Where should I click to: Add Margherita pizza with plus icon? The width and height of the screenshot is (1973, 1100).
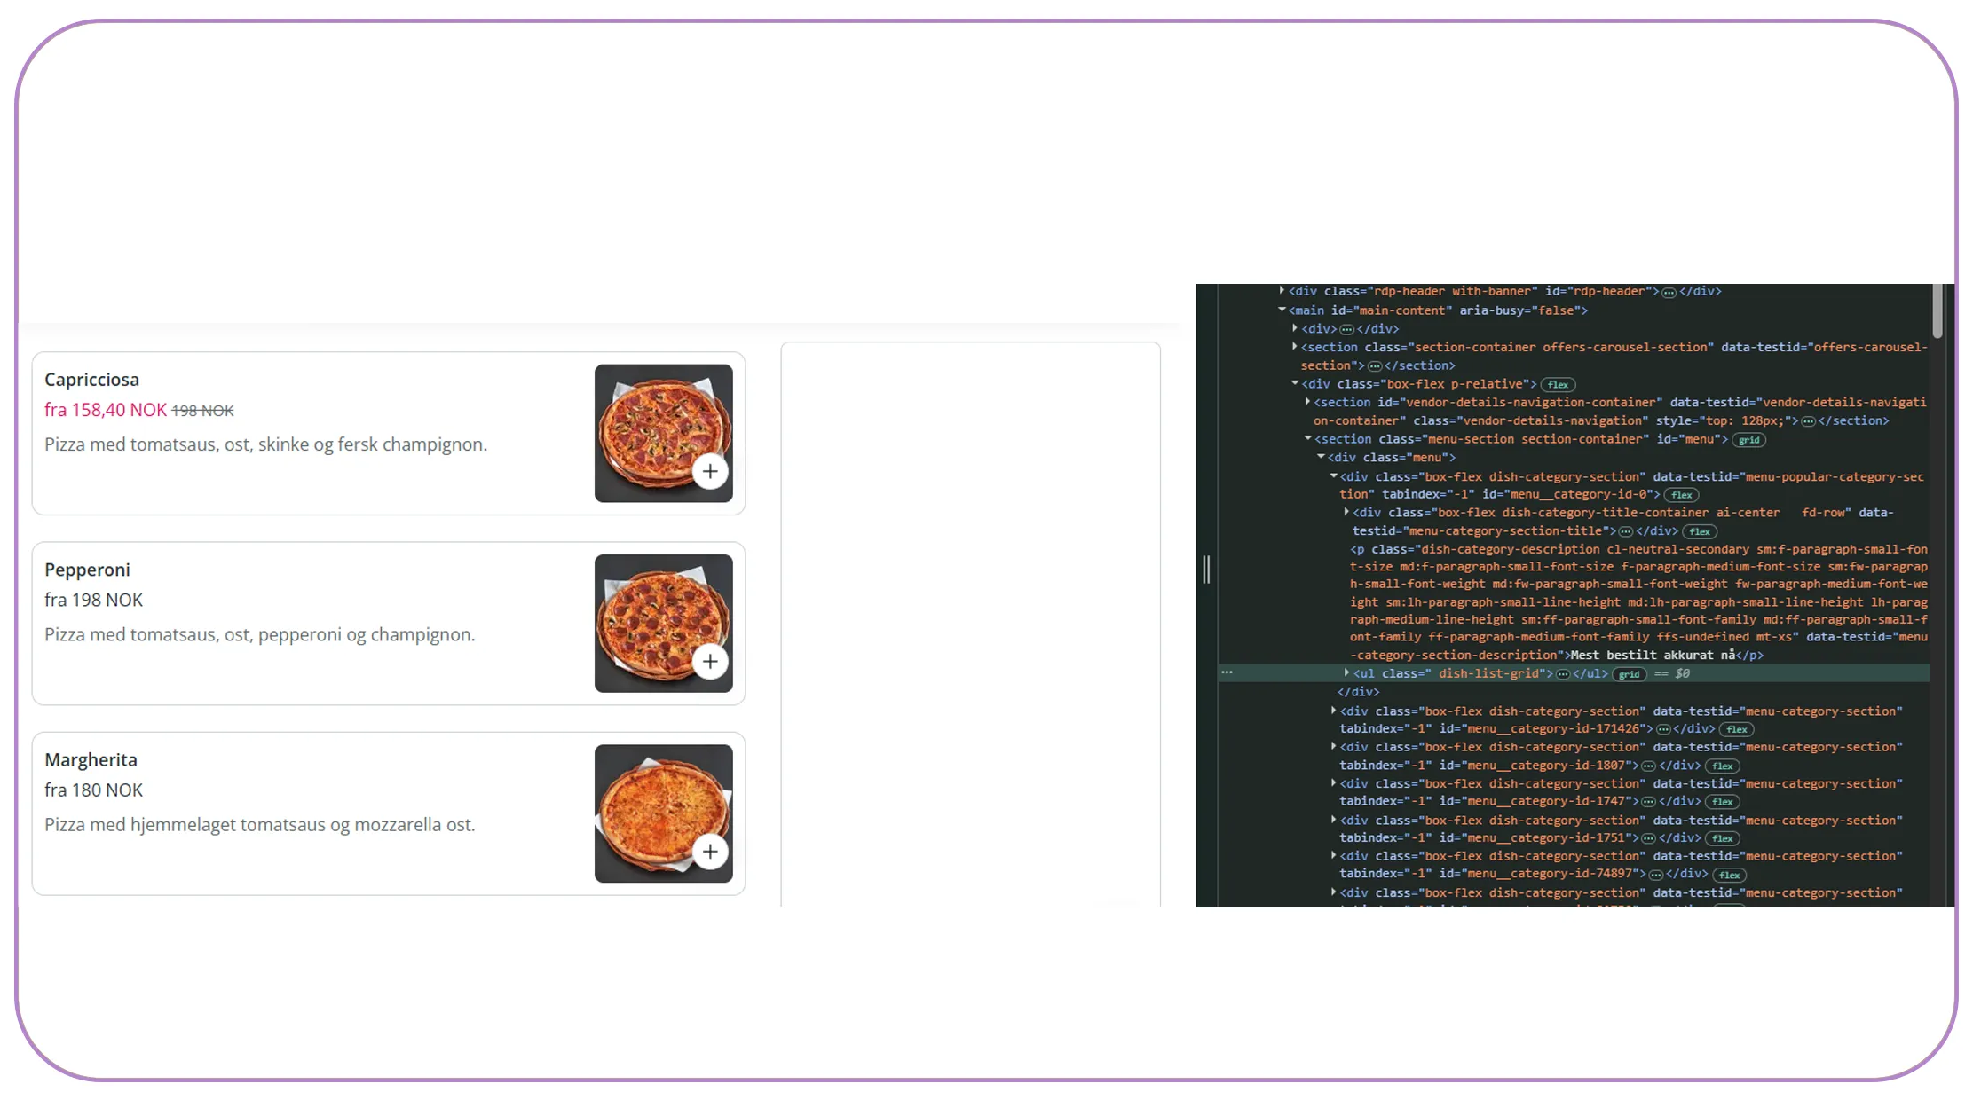click(710, 852)
